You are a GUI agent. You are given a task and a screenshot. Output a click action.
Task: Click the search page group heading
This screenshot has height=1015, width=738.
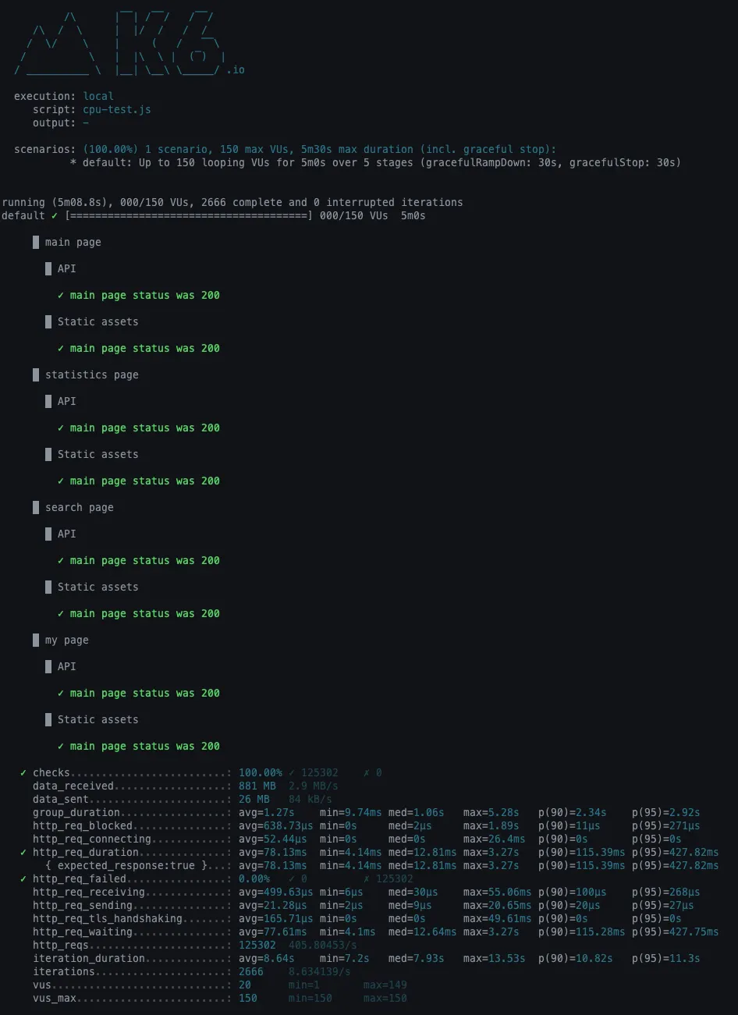point(80,508)
